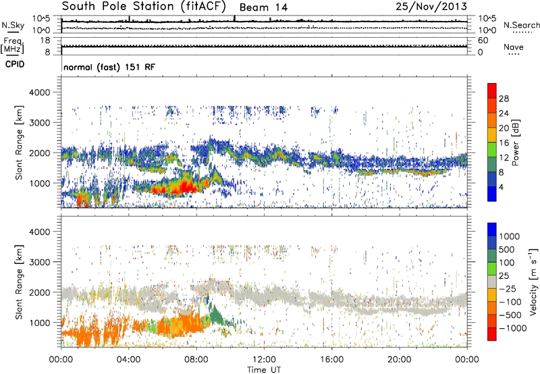Click the '20:00' time axis label
The width and height of the screenshot is (540, 374).
coord(400,359)
